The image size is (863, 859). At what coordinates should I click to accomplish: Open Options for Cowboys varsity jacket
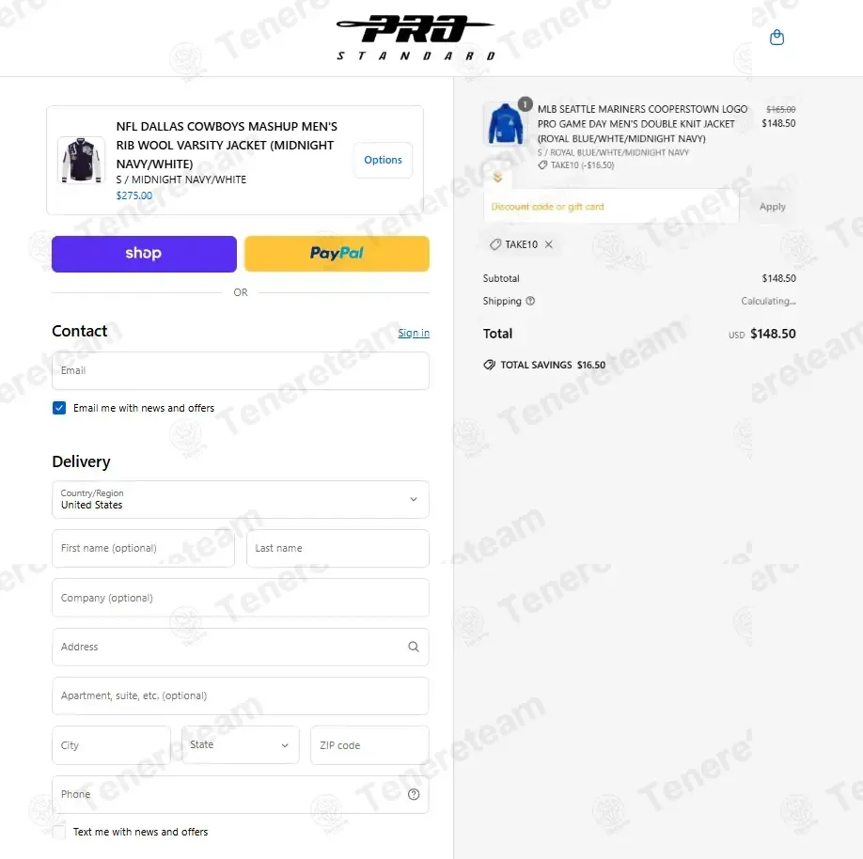[383, 160]
